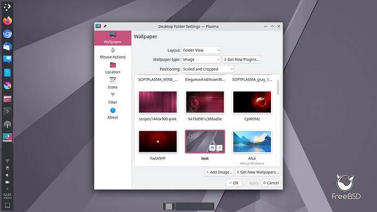This screenshot has height=212, width=377.
Task: Open the blue document writer icon
Action: coord(8,72)
